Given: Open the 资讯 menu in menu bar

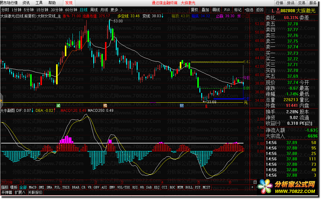Looking at the screenshot, I should point(26,3).
